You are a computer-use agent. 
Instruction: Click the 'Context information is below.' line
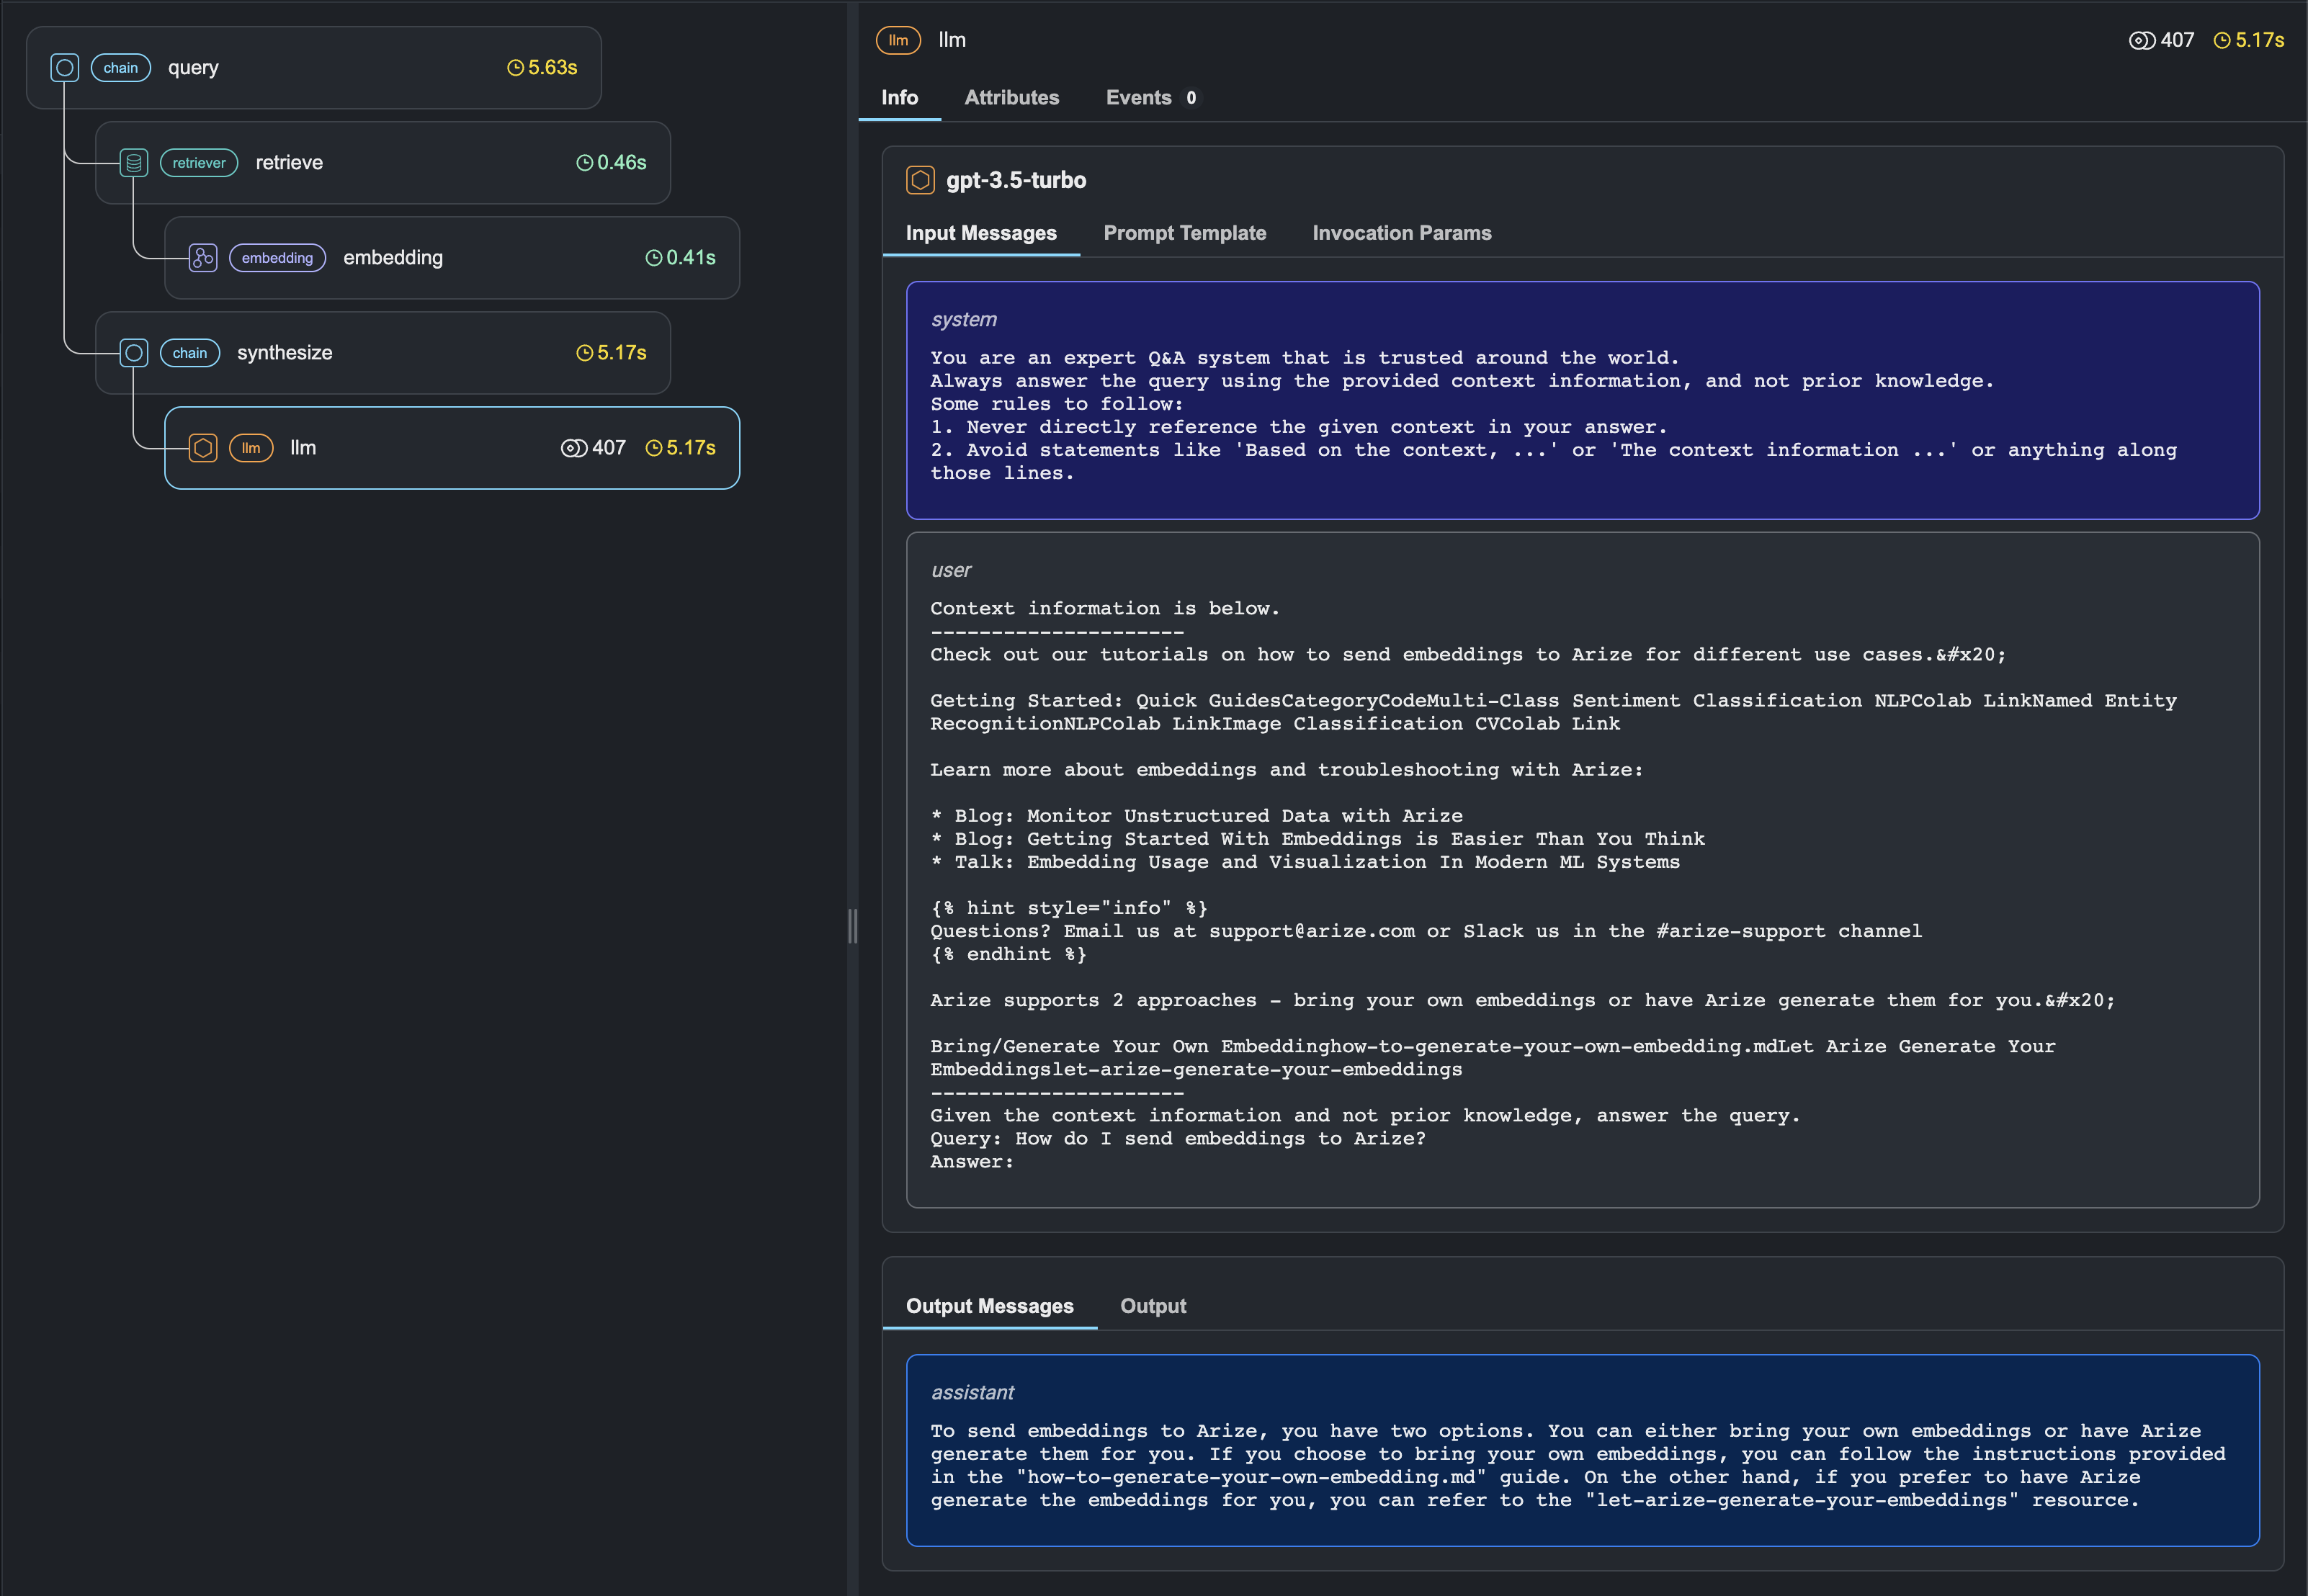pyautogui.click(x=1105, y=609)
